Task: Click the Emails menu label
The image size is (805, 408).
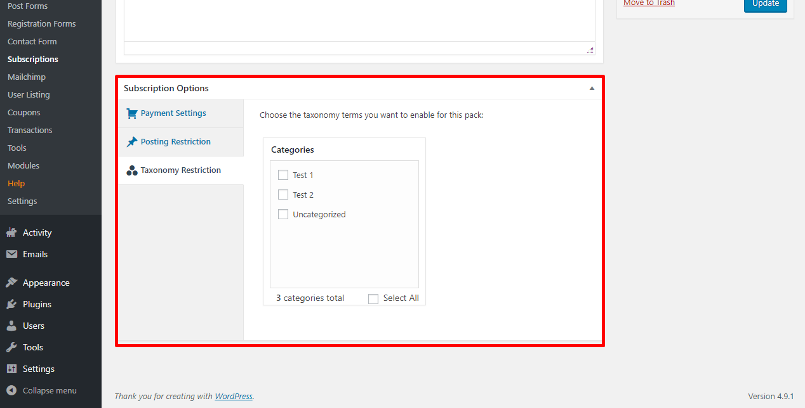Action: (x=35, y=254)
